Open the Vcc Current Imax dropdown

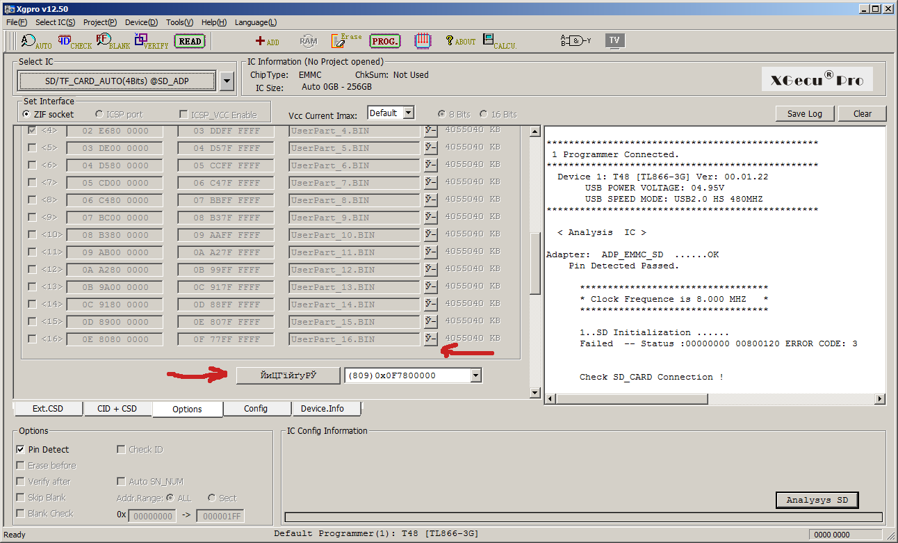point(409,112)
